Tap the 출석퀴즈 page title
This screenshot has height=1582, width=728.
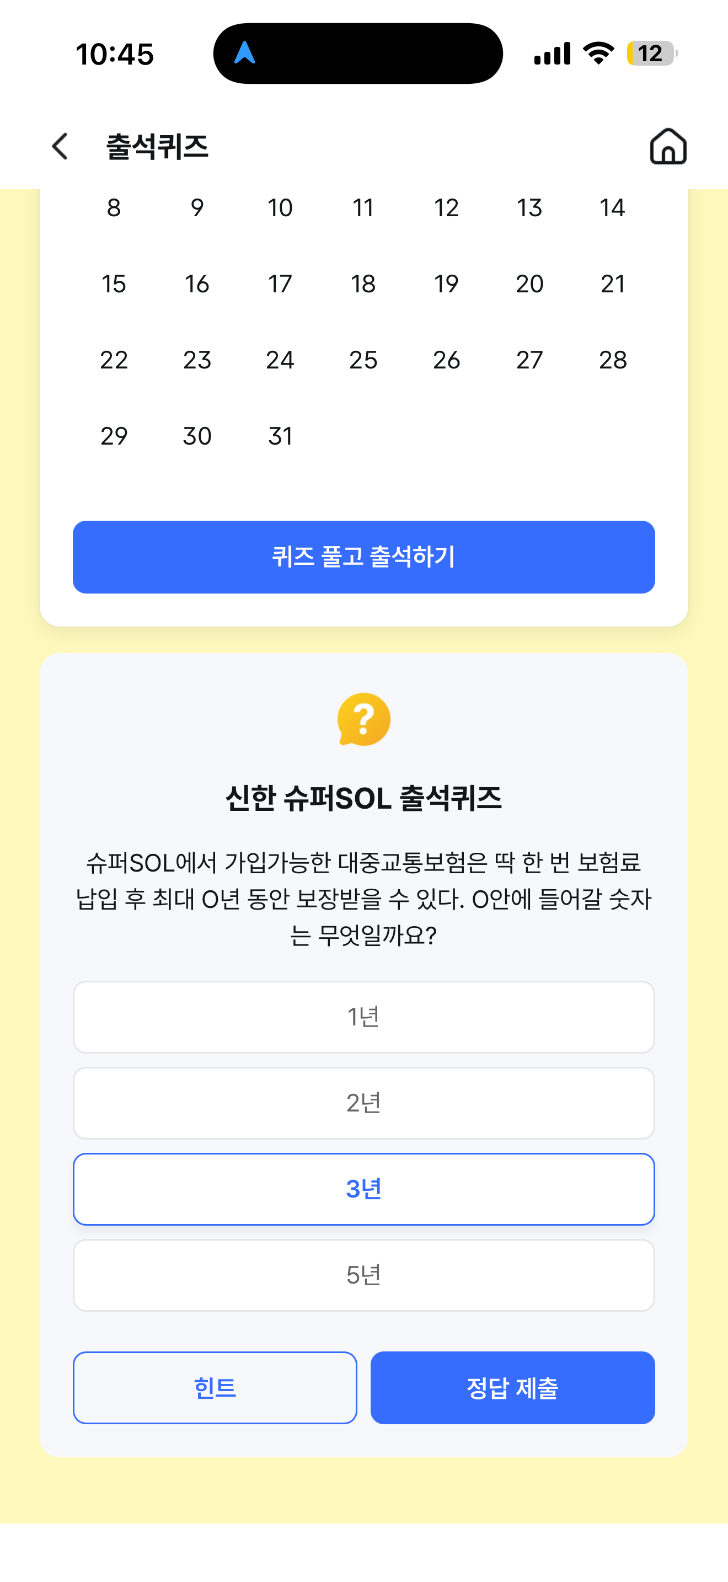pyautogui.click(x=157, y=147)
